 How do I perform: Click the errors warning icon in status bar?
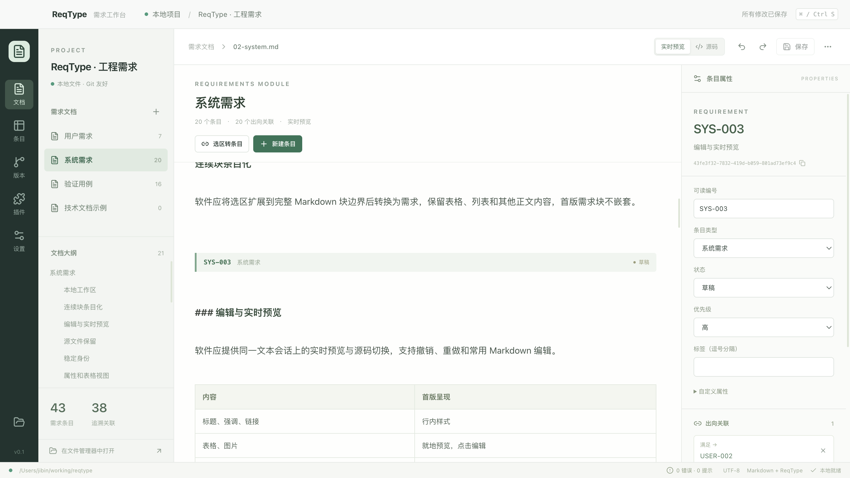coord(669,470)
